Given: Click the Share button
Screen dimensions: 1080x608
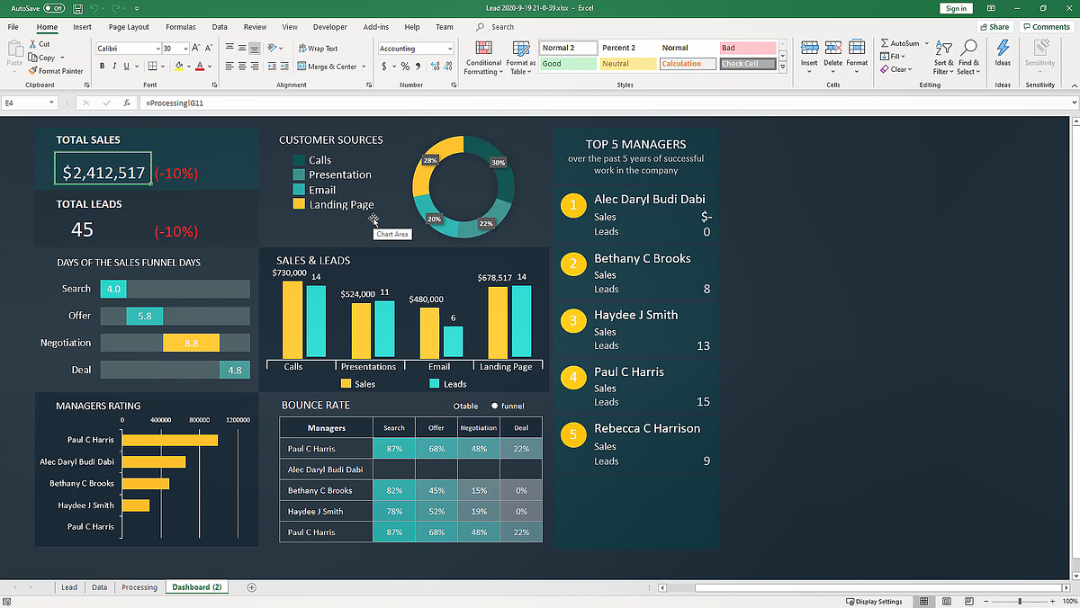Looking at the screenshot, I should (994, 26).
